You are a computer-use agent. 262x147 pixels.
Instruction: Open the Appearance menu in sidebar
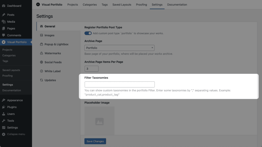click(x=15, y=100)
